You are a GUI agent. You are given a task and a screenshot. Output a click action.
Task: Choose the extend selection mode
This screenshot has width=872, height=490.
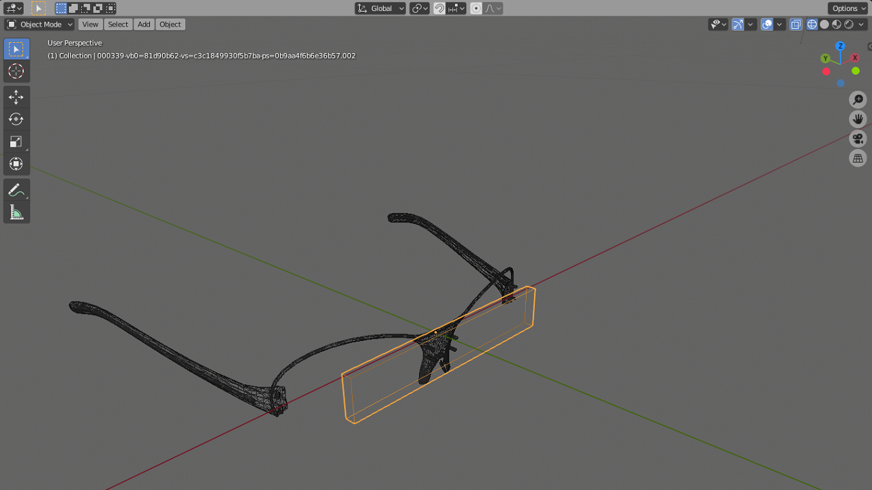(73, 8)
